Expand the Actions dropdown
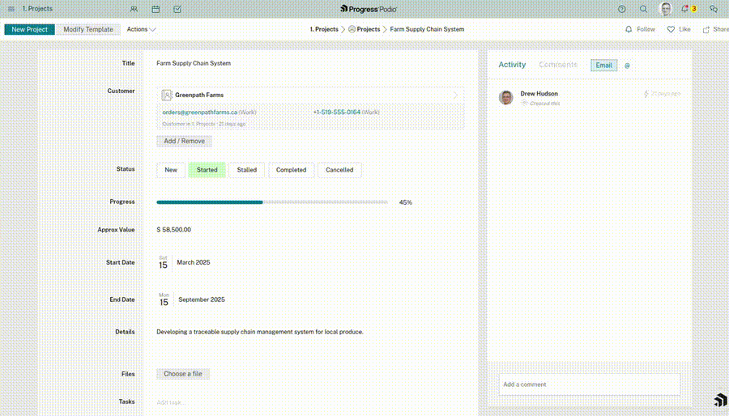The width and height of the screenshot is (729, 416). pyautogui.click(x=141, y=29)
